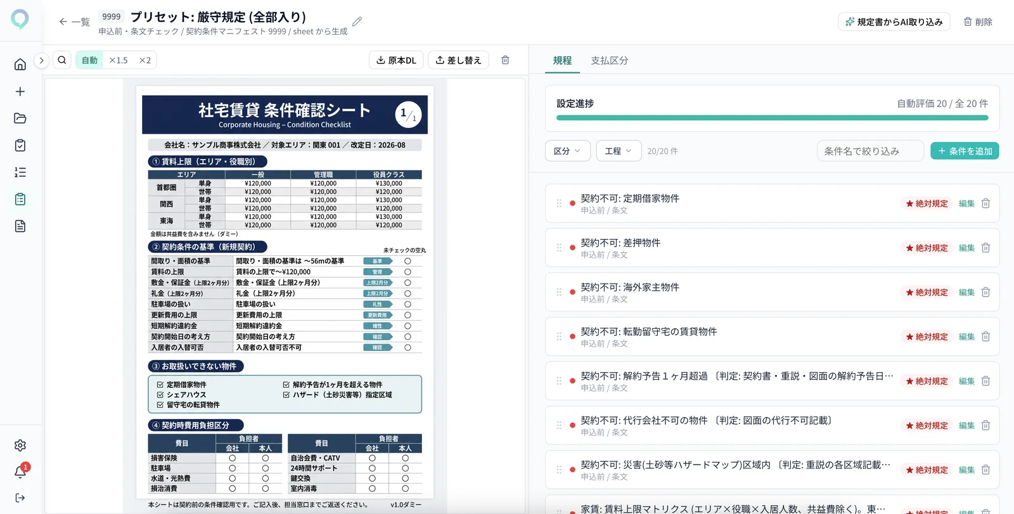
Task: Click the logout icon in sidebar
Action: click(20, 498)
